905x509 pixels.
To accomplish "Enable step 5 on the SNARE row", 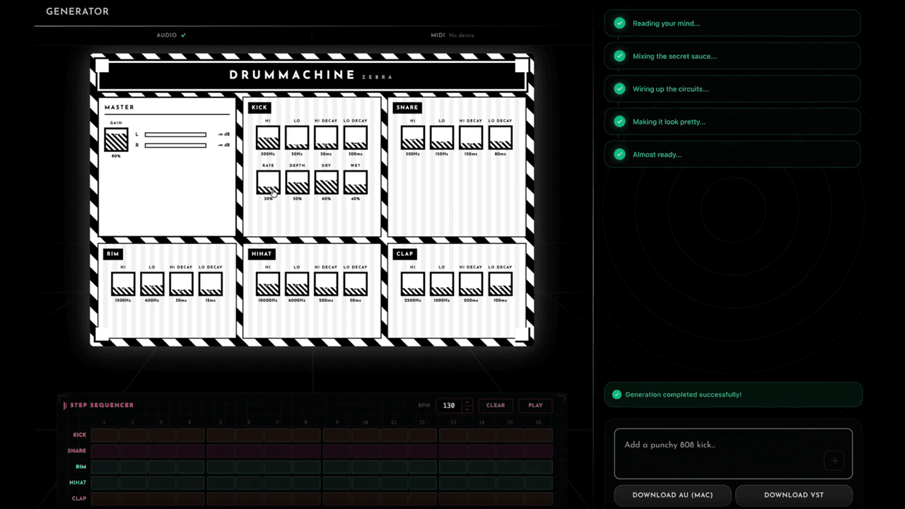I will [x=220, y=450].
